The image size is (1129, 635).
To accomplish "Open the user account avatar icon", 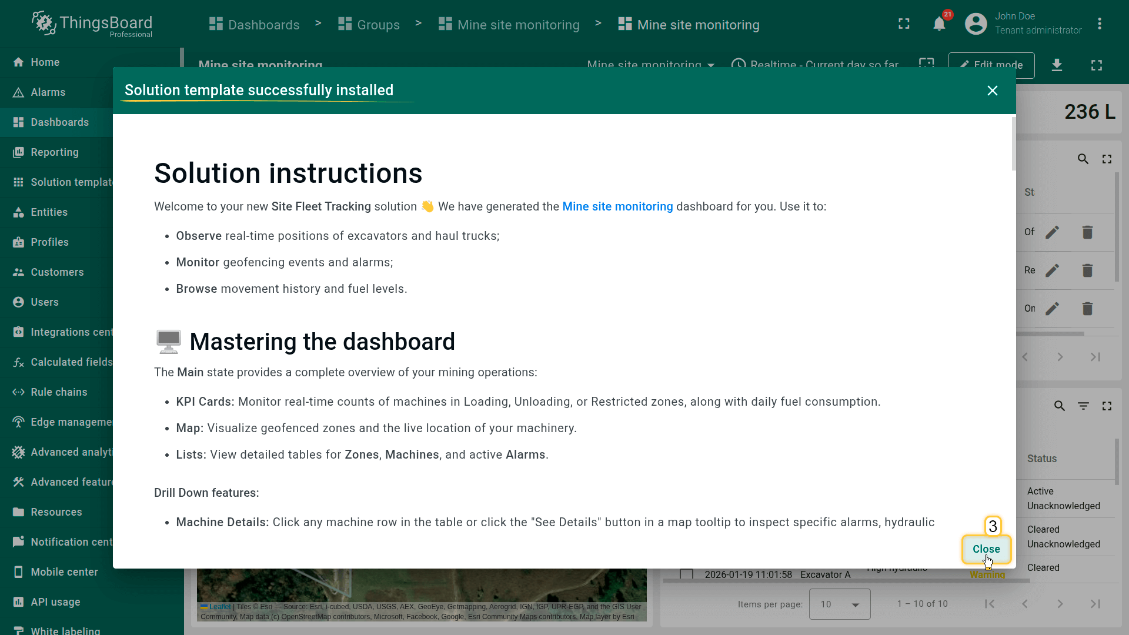I will pyautogui.click(x=976, y=24).
